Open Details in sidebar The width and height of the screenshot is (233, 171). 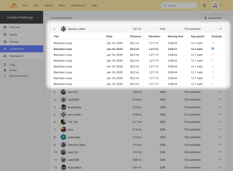coord(22,34)
